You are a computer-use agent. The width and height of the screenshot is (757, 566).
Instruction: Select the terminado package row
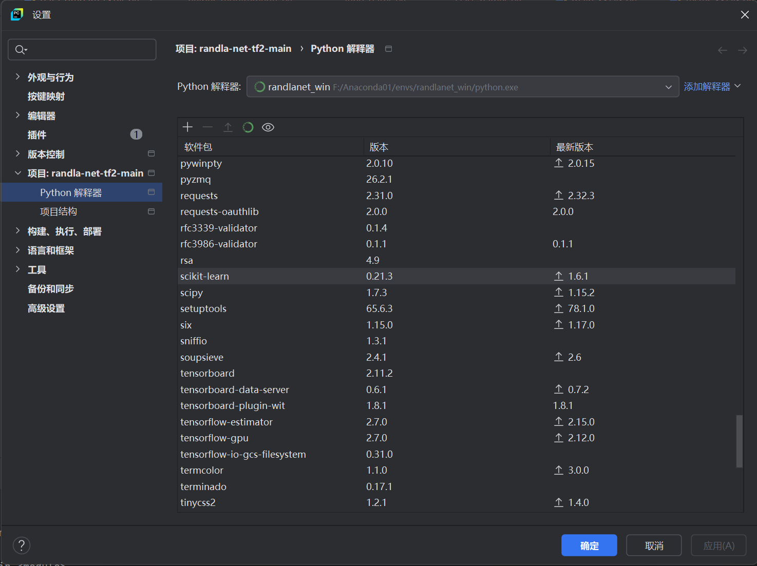click(457, 486)
